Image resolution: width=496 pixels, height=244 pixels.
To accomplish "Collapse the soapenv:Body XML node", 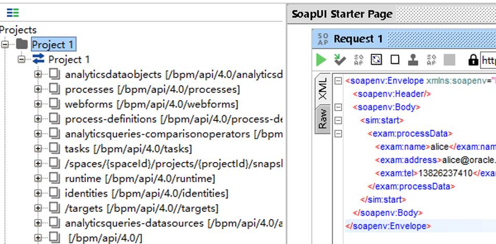I will pos(338,107).
